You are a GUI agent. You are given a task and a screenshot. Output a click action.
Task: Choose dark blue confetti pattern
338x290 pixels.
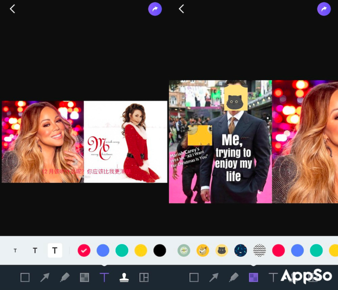coord(240,251)
